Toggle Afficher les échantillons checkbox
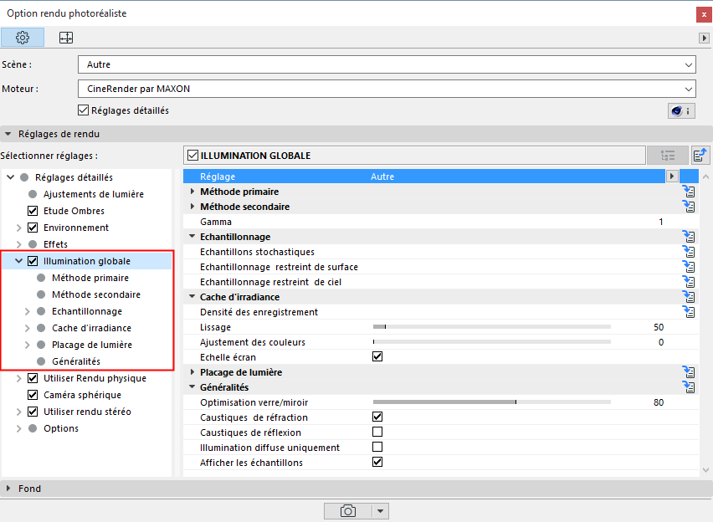This screenshot has width=713, height=522. [x=377, y=462]
